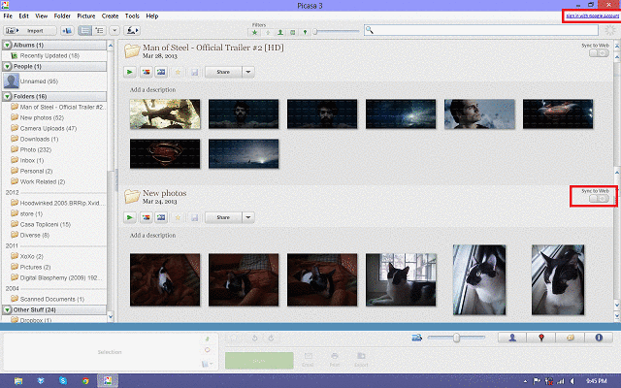Adjust the thumbnail size slider
This screenshot has width=621, height=388.
pos(456,338)
